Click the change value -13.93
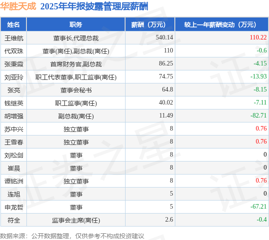 [259, 77]
